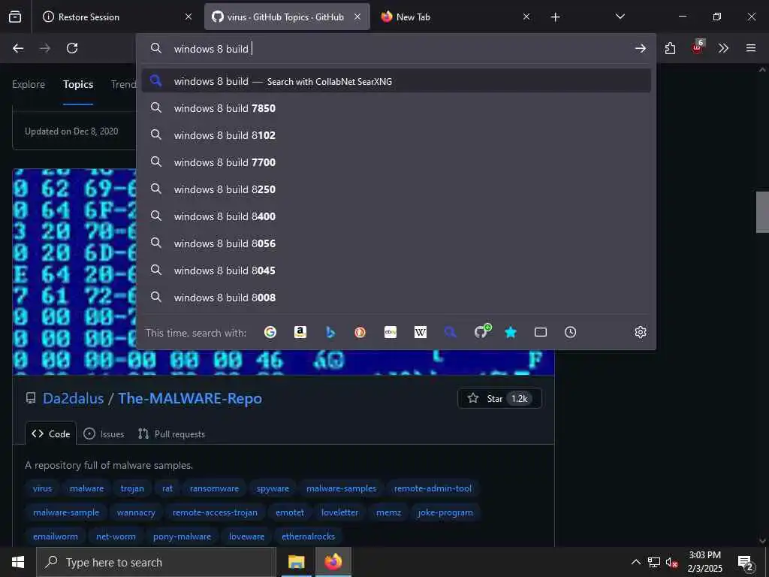Open Windows Start menu
This screenshot has height=577, width=769.
pos(18,562)
